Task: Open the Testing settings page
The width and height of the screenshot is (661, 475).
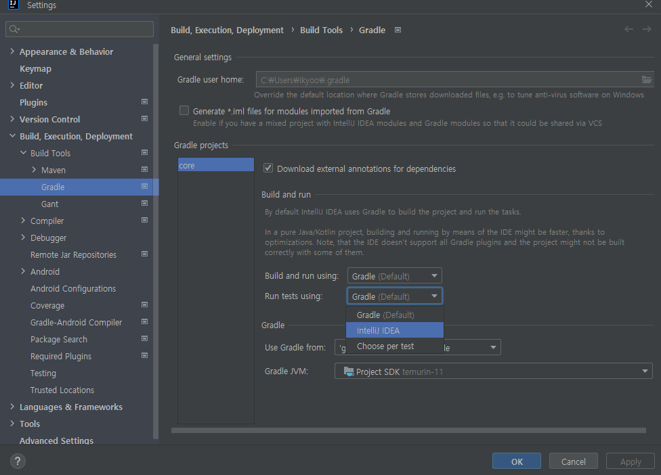Action: click(x=43, y=373)
